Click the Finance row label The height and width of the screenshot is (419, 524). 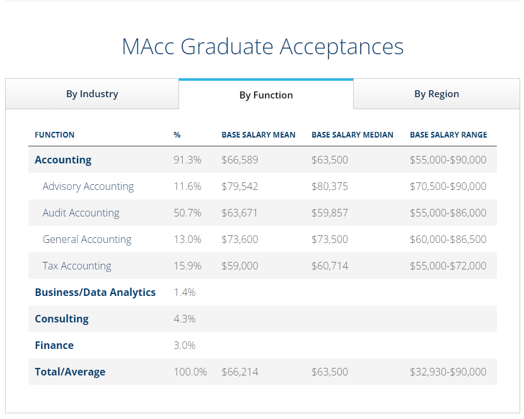pyautogui.click(x=54, y=345)
